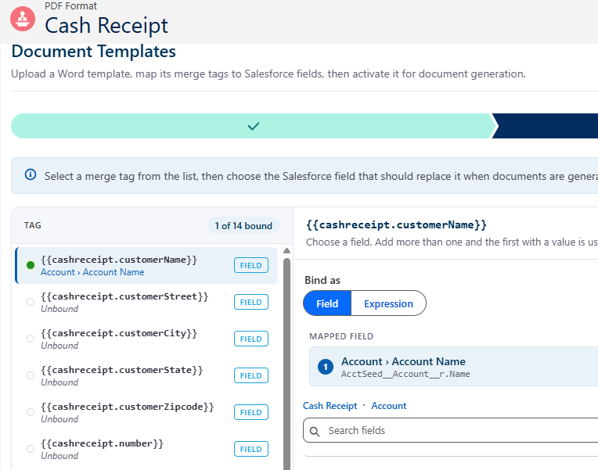Click the tag list vertical scrollbar thumb
Viewport: 598px width, 470px height.
pos(286,364)
